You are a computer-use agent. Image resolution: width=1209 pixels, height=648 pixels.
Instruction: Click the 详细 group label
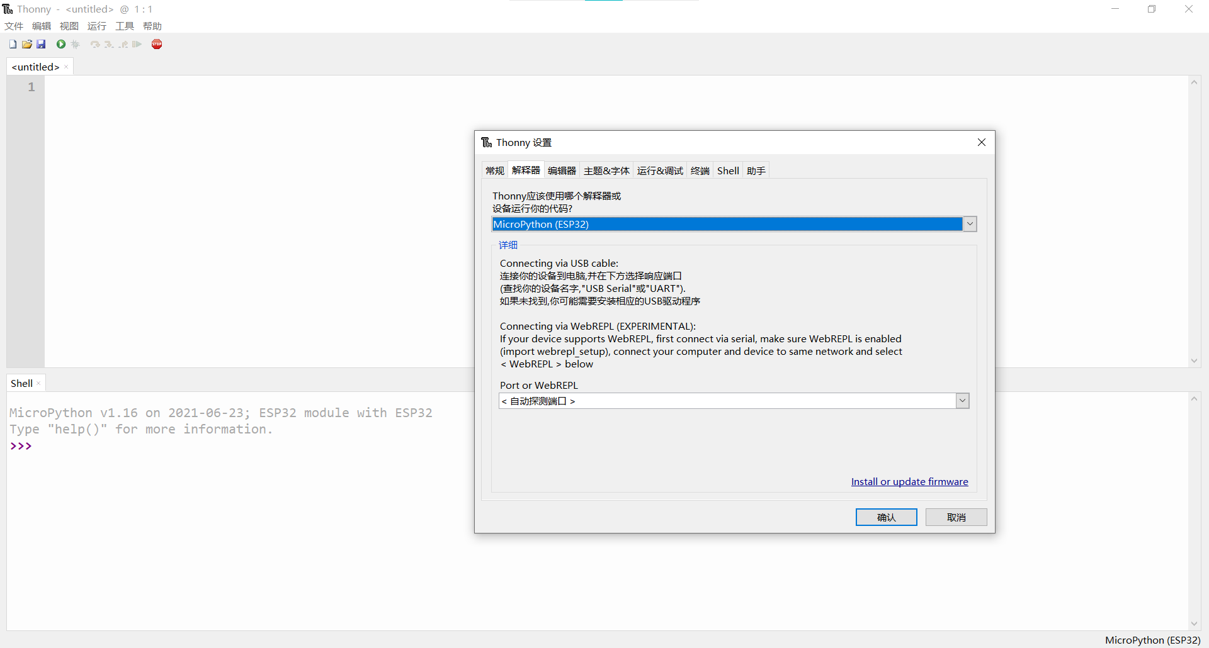click(x=508, y=245)
